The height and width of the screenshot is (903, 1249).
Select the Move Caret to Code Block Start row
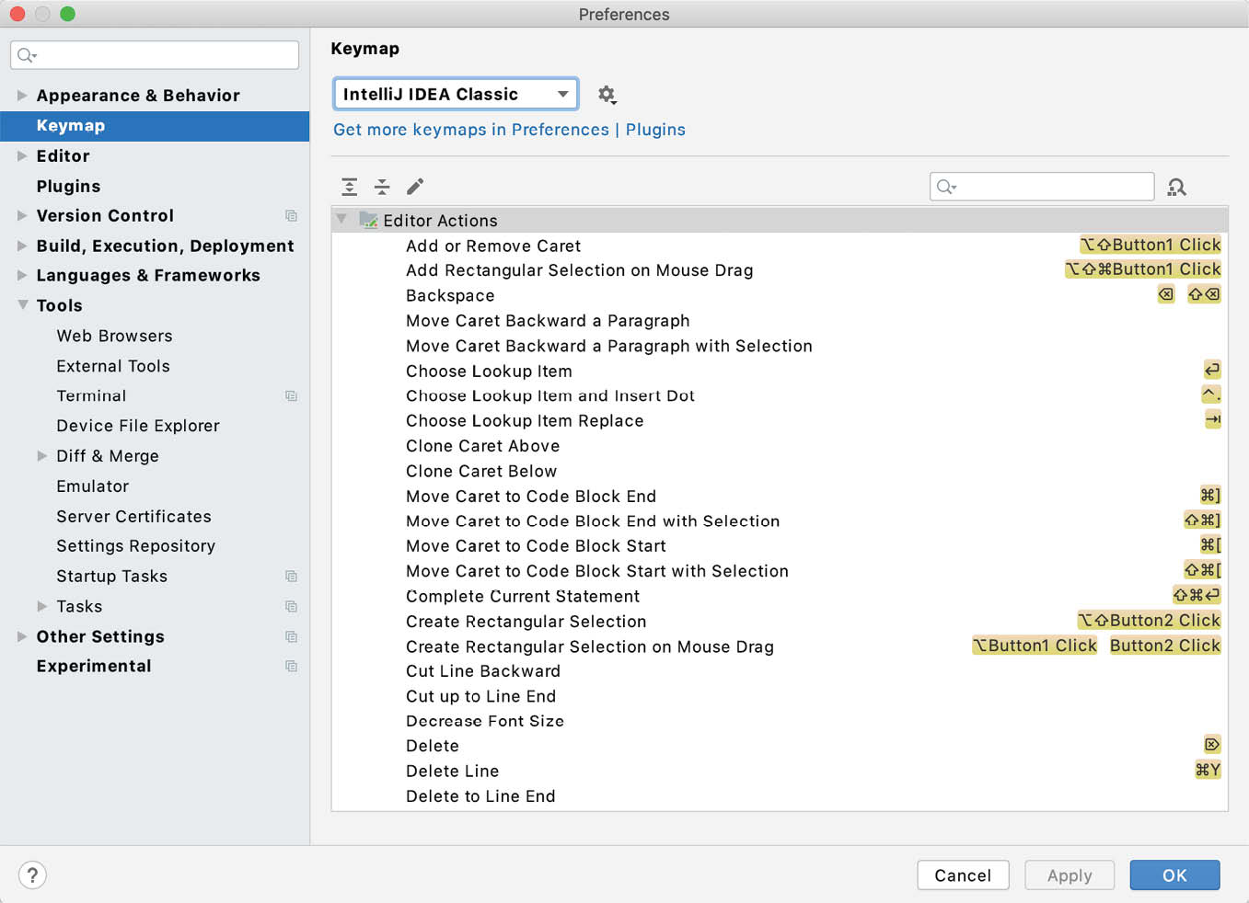pyautogui.click(x=780, y=545)
